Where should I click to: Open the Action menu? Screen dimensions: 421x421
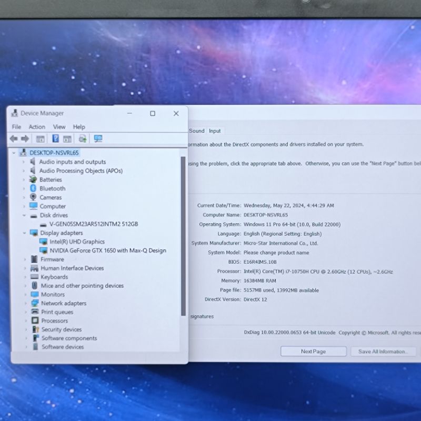coord(37,127)
